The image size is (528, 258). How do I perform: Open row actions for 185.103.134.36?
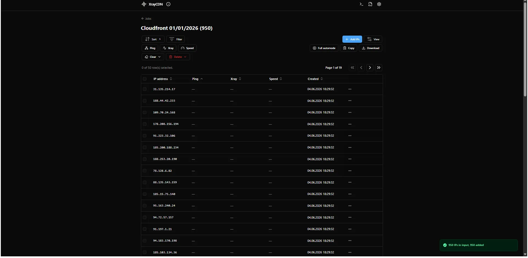tap(350, 252)
